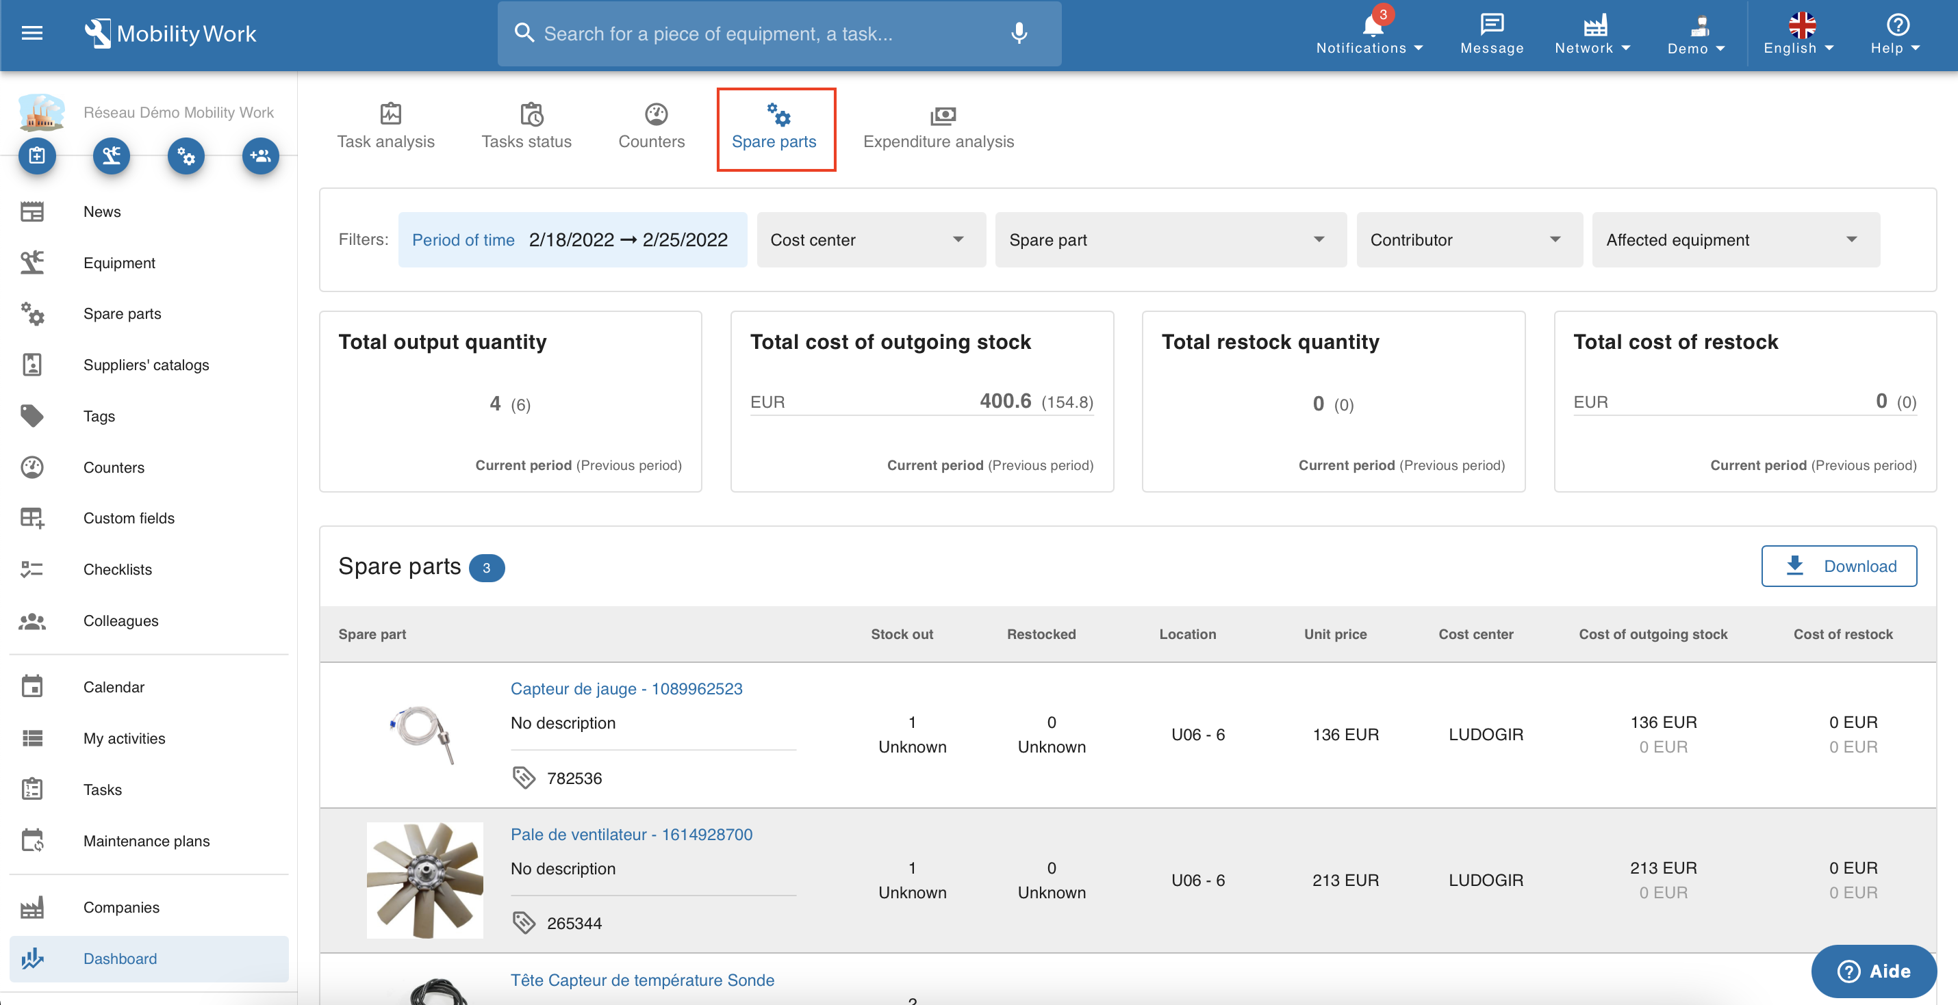Image resolution: width=1958 pixels, height=1005 pixels.
Task: Click the Tasks sidebar icon
Action: pyautogui.click(x=32, y=789)
